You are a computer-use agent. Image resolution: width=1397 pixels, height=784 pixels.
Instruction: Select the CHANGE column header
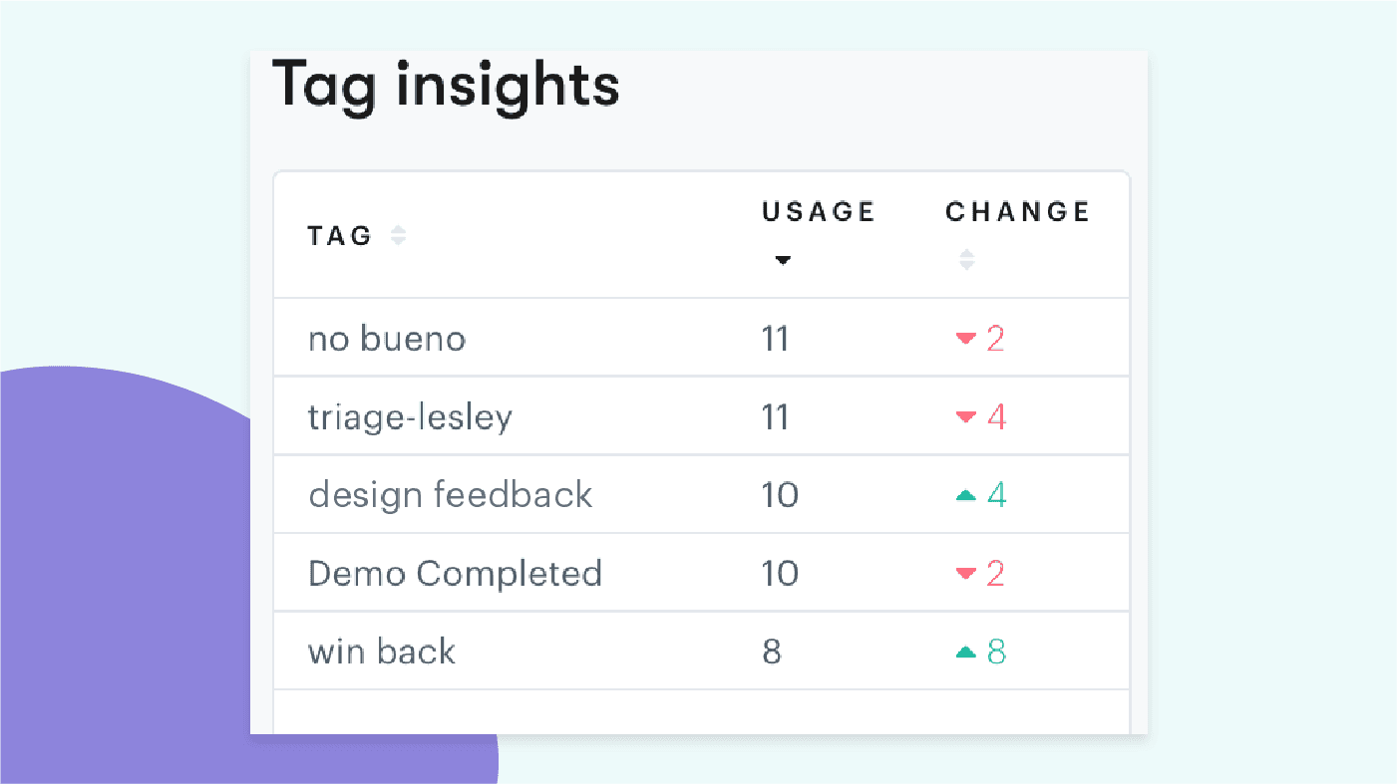(1017, 212)
